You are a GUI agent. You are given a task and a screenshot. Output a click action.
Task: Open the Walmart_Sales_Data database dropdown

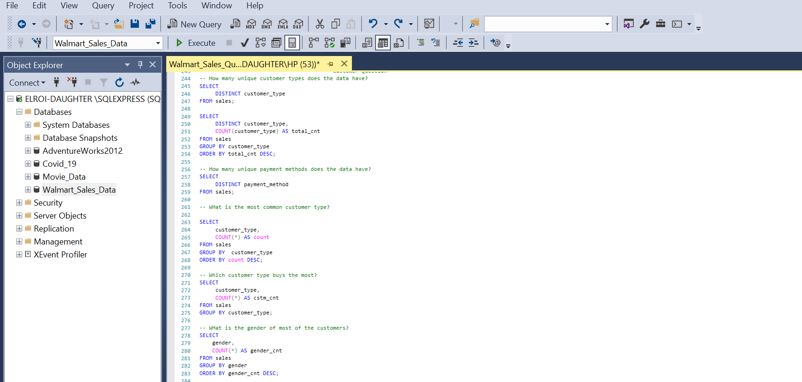pos(158,43)
